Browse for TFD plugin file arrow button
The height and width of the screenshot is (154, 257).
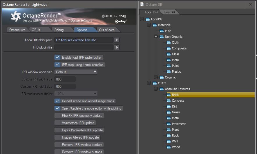coord(117,47)
